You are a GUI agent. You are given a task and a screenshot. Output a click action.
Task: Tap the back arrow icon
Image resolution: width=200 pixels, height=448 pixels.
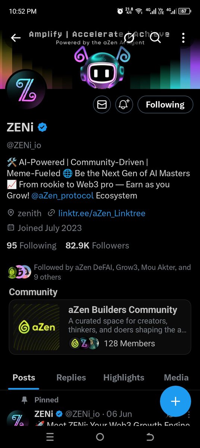(16, 38)
